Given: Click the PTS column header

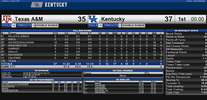Looking at the screenshot, I should [x=55, y=34].
